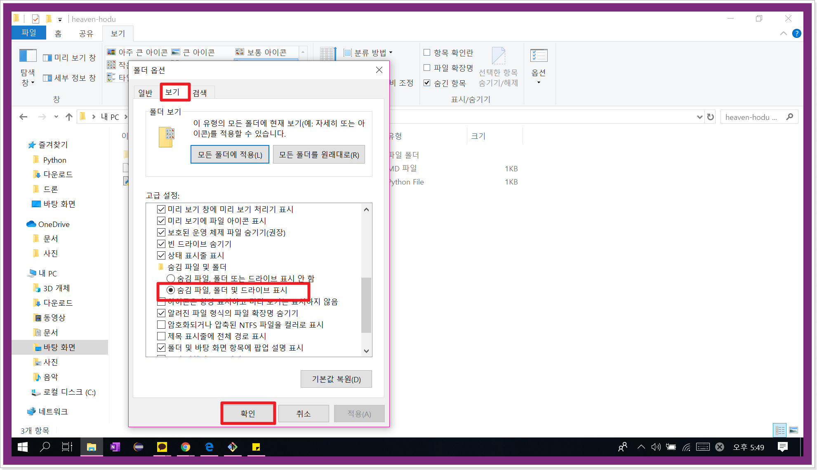Viewport: 817px width, 470px height.
Task: Click the Back arrow navigation icon
Action: (24, 117)
